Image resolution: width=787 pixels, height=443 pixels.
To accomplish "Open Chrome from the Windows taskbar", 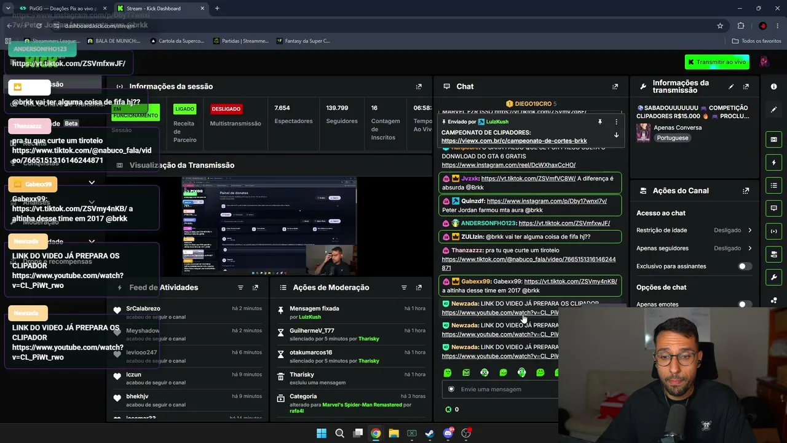I will click(376, 433).
